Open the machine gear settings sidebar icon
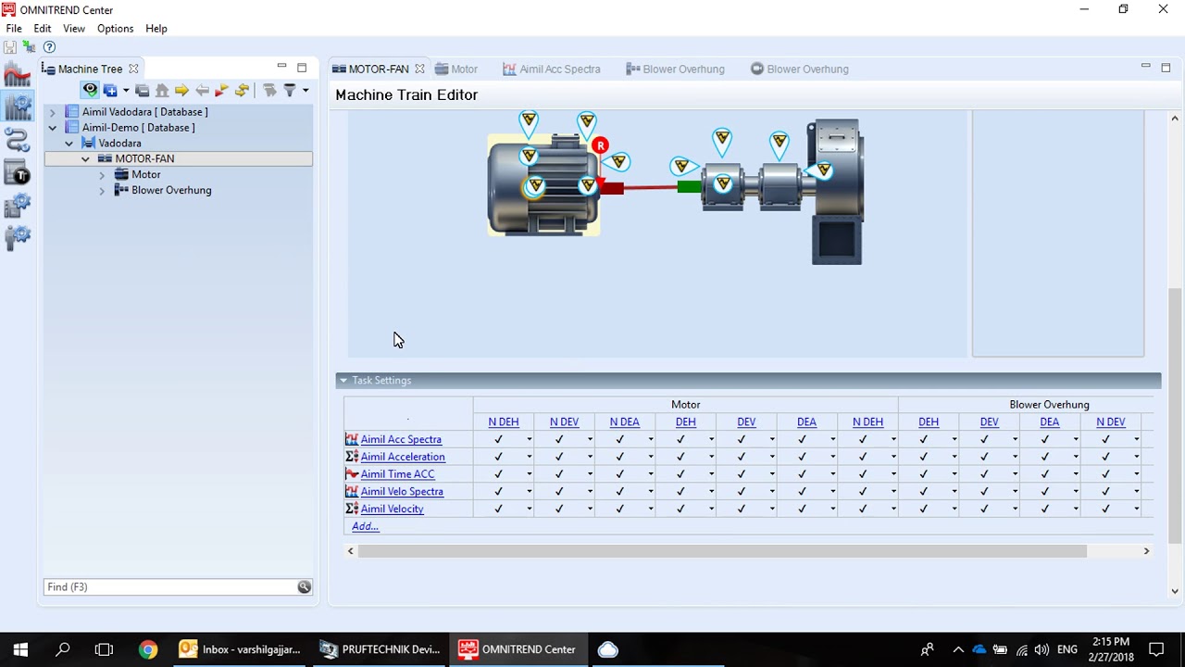This screenshot has height=667, width=1185. coord(18,205)
